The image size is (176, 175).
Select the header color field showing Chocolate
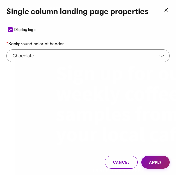(x=88, y=56)
